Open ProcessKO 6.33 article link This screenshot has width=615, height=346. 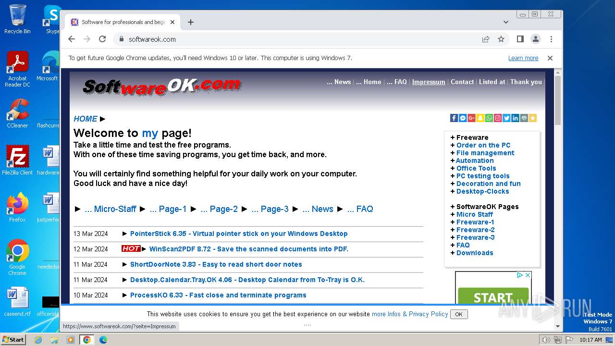pyautogui.click(x=218, y=295)
